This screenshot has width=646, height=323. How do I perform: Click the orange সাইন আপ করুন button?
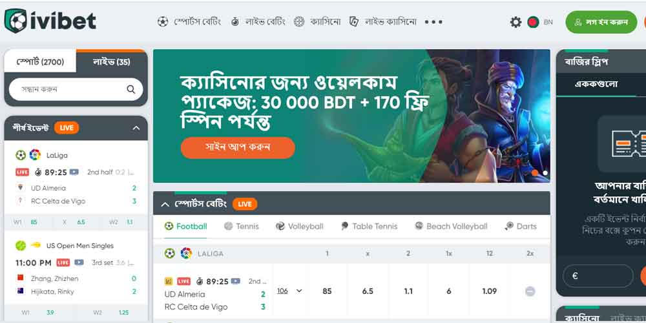tap(238, 147)
